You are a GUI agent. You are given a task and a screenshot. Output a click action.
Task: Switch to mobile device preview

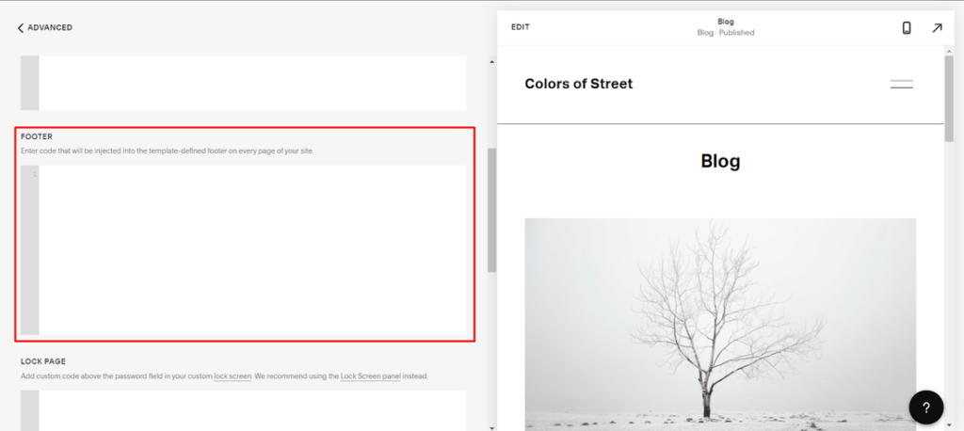coord(907,27)
